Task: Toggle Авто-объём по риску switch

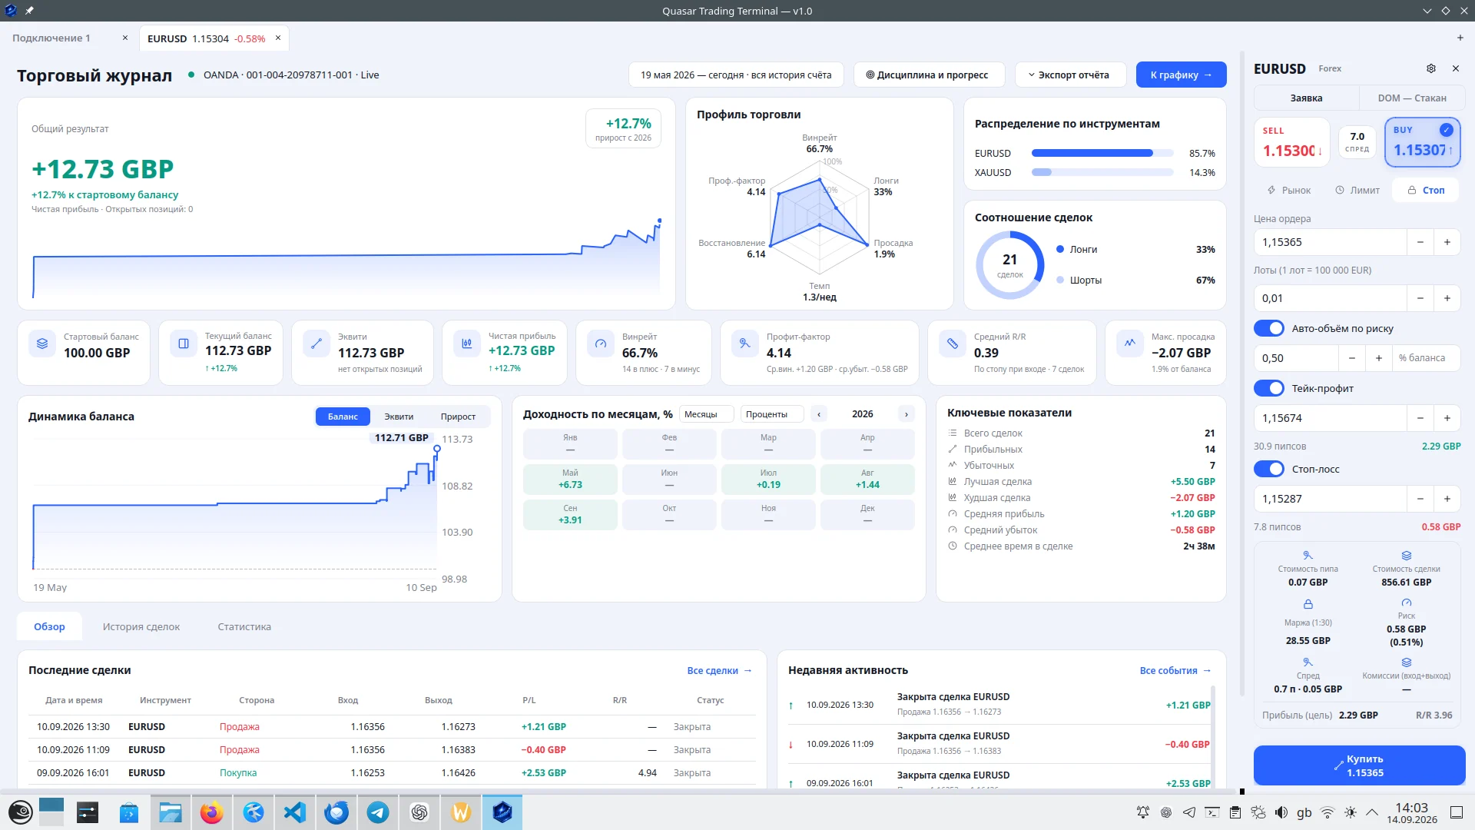Action: click(x=1269, y=328)
